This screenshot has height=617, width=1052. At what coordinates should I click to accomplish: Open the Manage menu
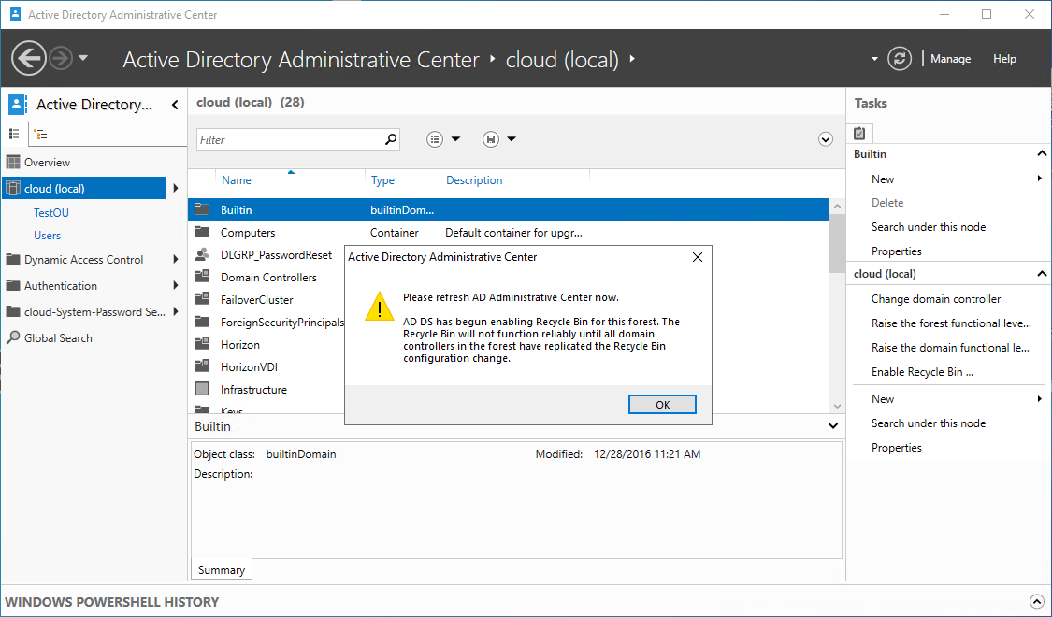coord(950,59)
